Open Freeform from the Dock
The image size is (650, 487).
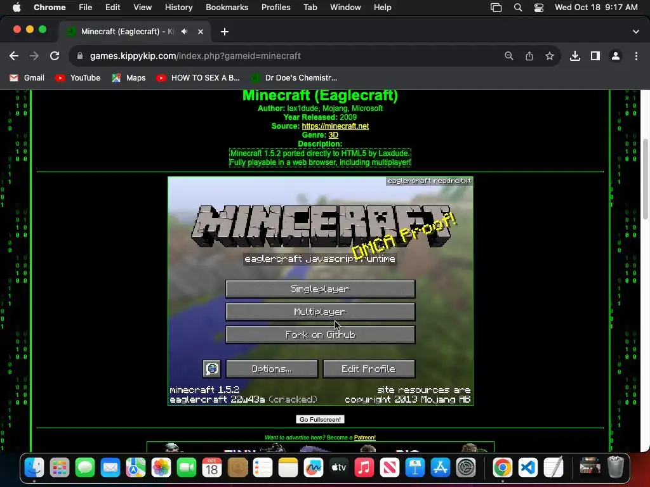point(314,467)
